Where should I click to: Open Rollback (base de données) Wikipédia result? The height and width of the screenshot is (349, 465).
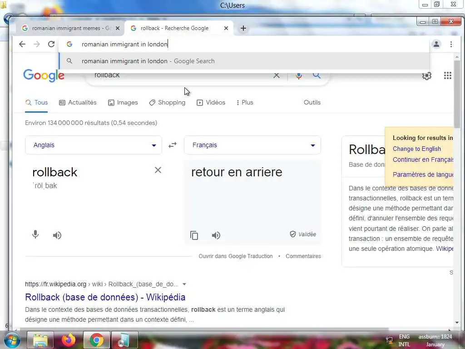coord(105,297)
